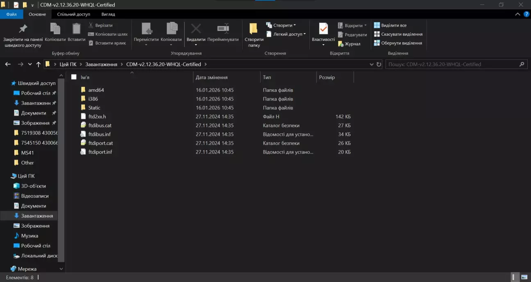Open the address bar history dropdown chevron
This screenshot has width=531, height=282.
coord(371,64)
